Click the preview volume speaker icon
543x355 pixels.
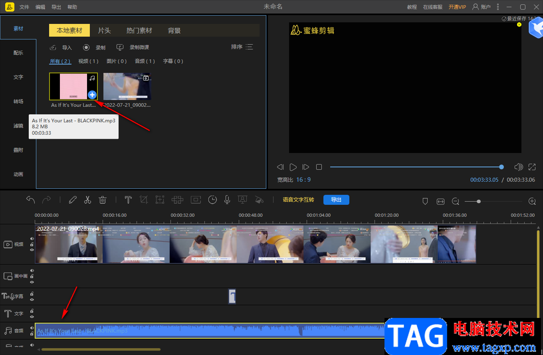519,167
